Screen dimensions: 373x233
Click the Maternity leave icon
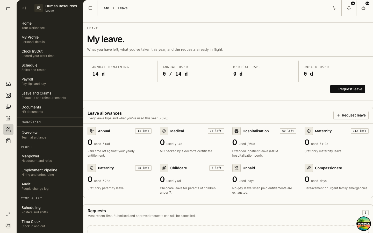tap(309, 131)
